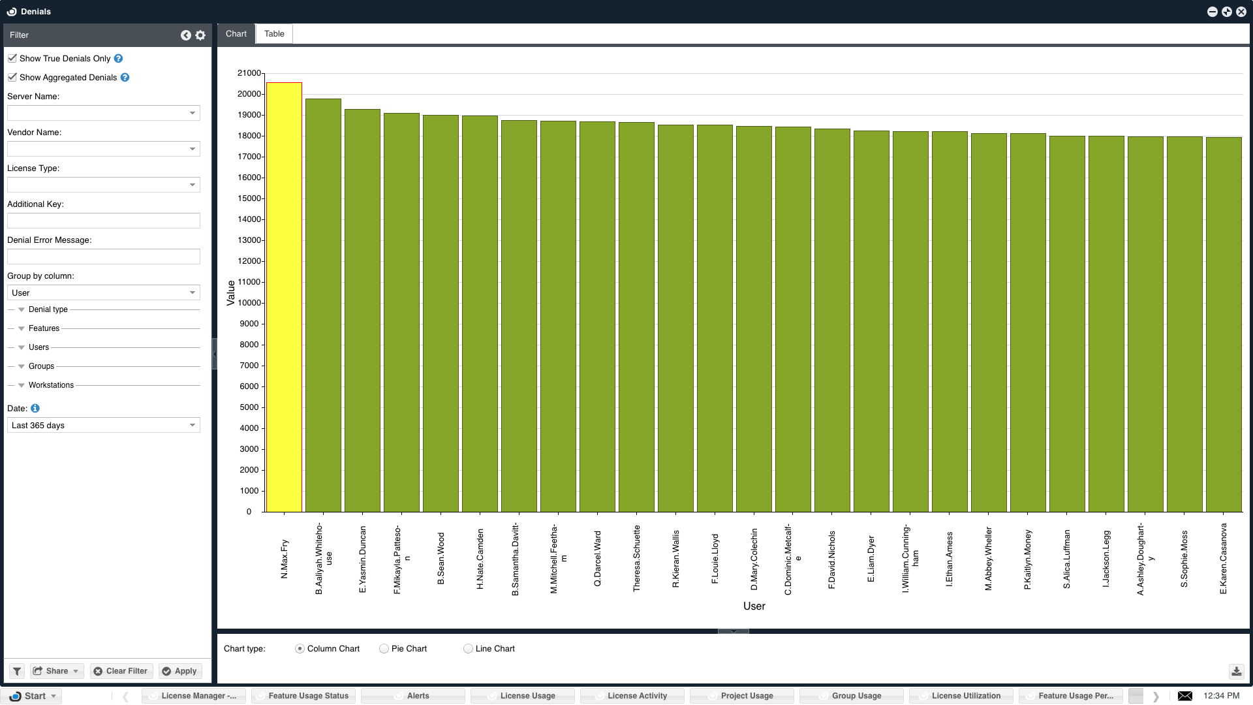
Task: Open the mail envelope icon in the taskbar
Action: pyautogui.click(x=1185, y=696)
